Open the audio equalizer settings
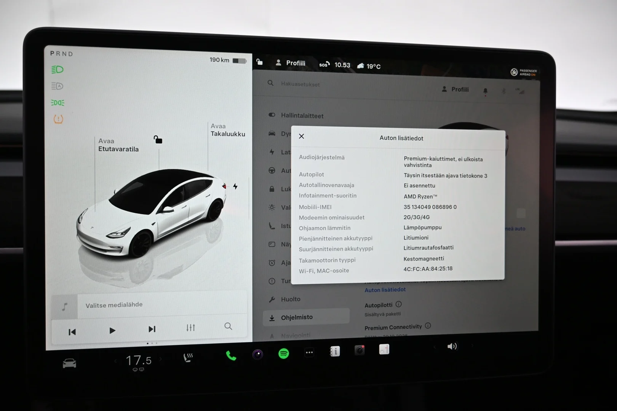The width and height of the screenshot is (617, 411). click(x=190, y=327)
